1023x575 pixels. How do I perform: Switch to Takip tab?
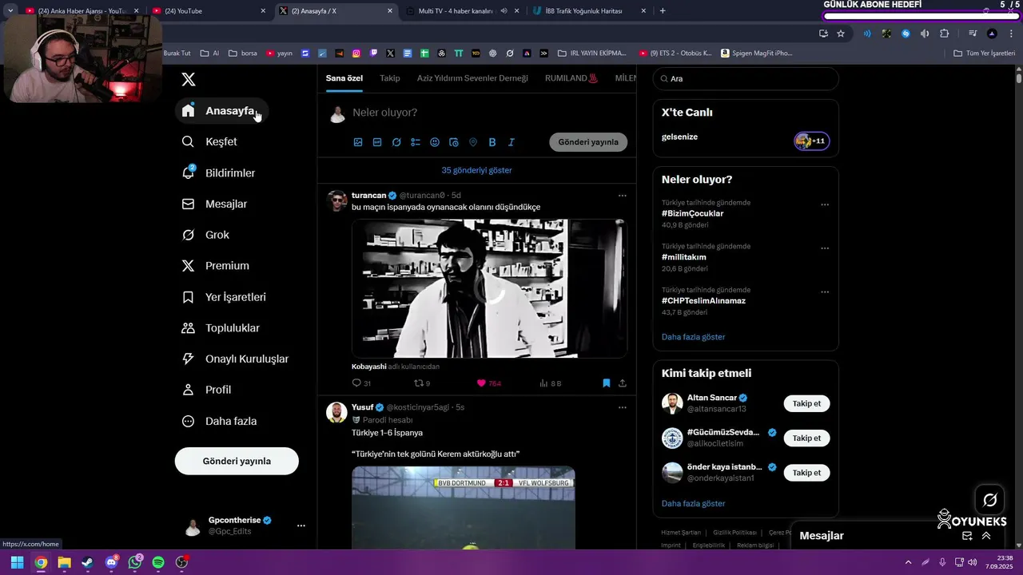pos(390,78)
